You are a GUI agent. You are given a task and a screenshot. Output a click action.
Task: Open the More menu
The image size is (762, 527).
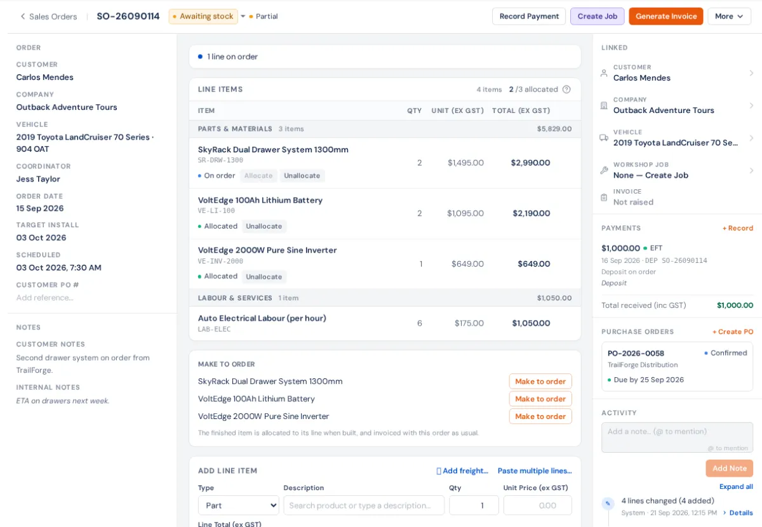coord(730,17)
